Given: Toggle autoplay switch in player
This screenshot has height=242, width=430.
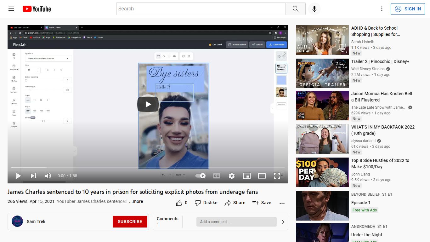Looking at the screenshot, I should point(201,176).
